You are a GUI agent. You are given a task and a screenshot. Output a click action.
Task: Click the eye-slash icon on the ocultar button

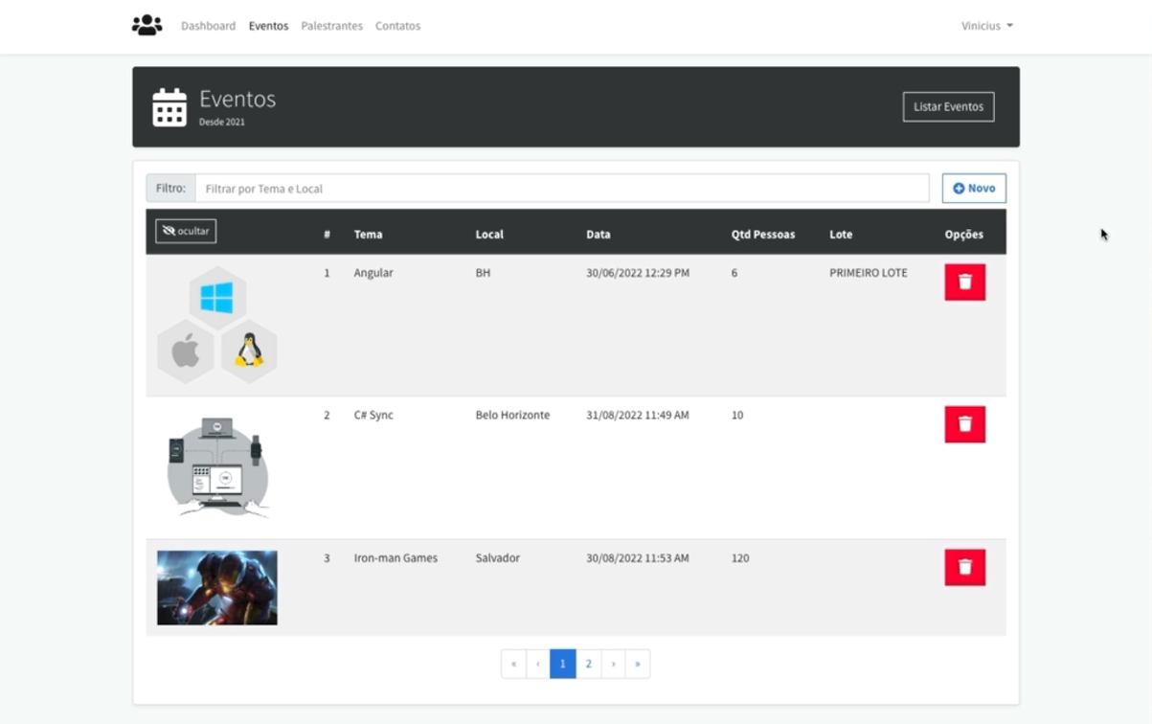[170, 231]
